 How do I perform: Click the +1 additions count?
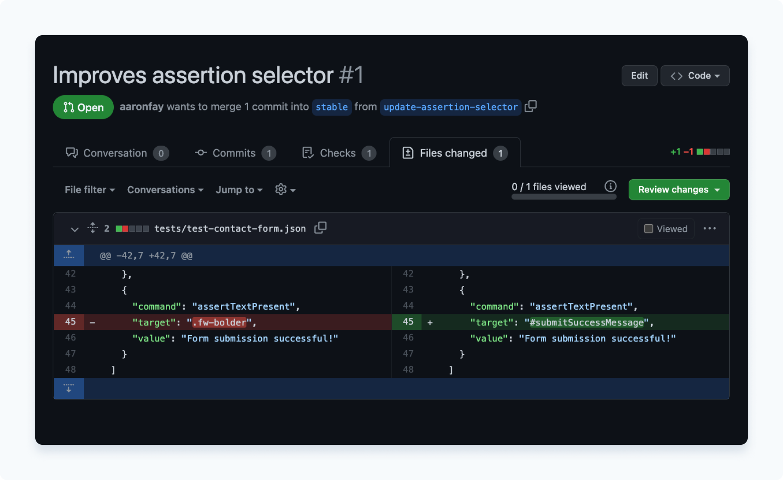[x=675, y=152]
